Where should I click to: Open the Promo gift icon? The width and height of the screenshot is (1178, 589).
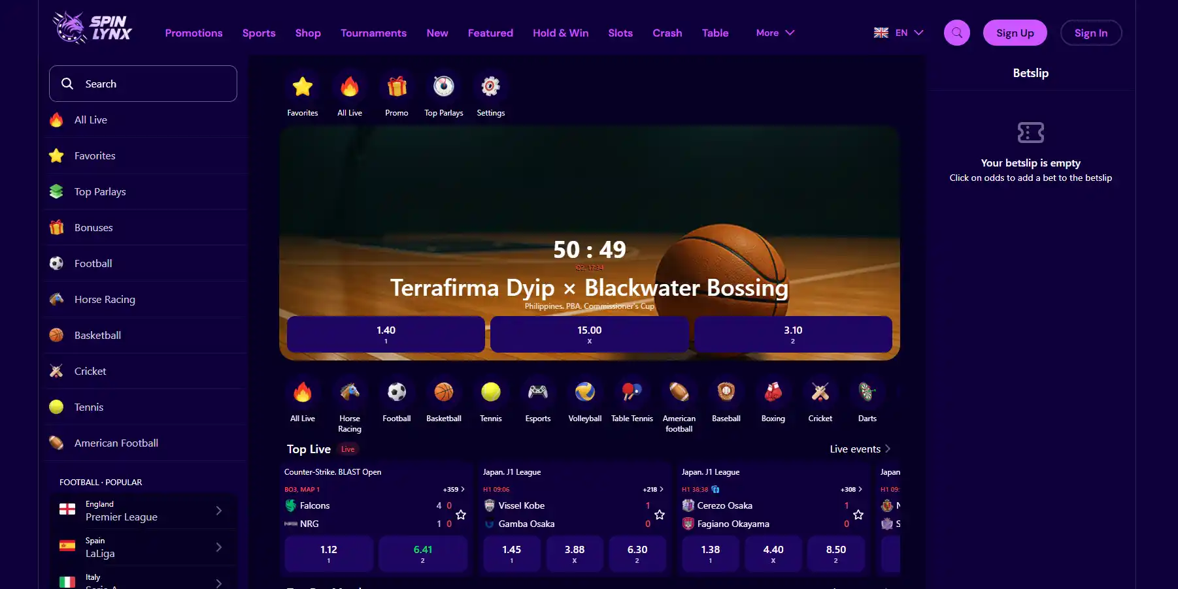pos(397,86)
